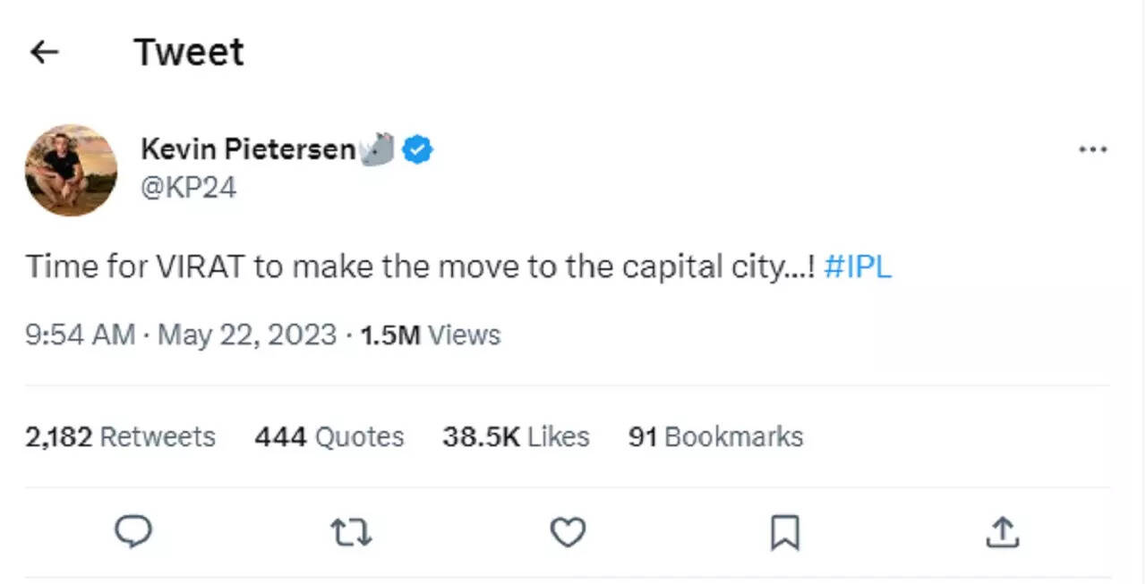This screenshot has width=1146, height=584.
Task: Open the @KP24 handle link
Action: tap(188, 188)
